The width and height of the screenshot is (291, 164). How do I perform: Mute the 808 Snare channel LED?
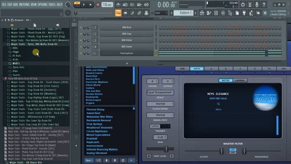pyautogui.click(x=81, y=47)
